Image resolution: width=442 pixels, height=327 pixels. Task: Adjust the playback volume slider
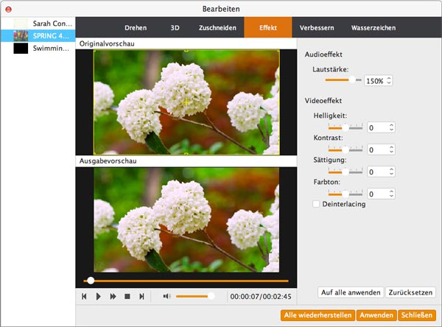[x=195, y=296]
